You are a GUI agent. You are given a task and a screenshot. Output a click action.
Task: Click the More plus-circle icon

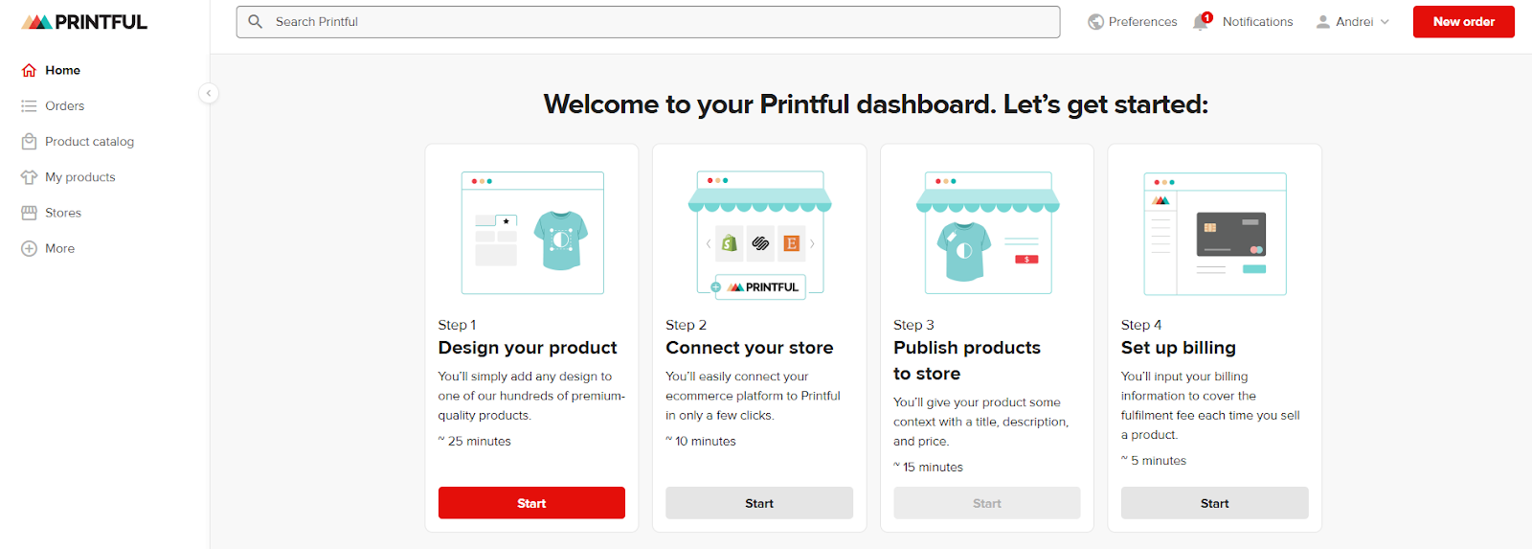point(29,248)
